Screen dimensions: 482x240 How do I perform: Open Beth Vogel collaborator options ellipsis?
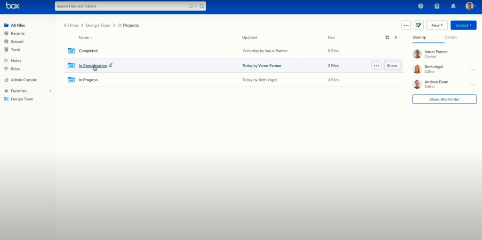pyautogui.click(x=473, y=70)
